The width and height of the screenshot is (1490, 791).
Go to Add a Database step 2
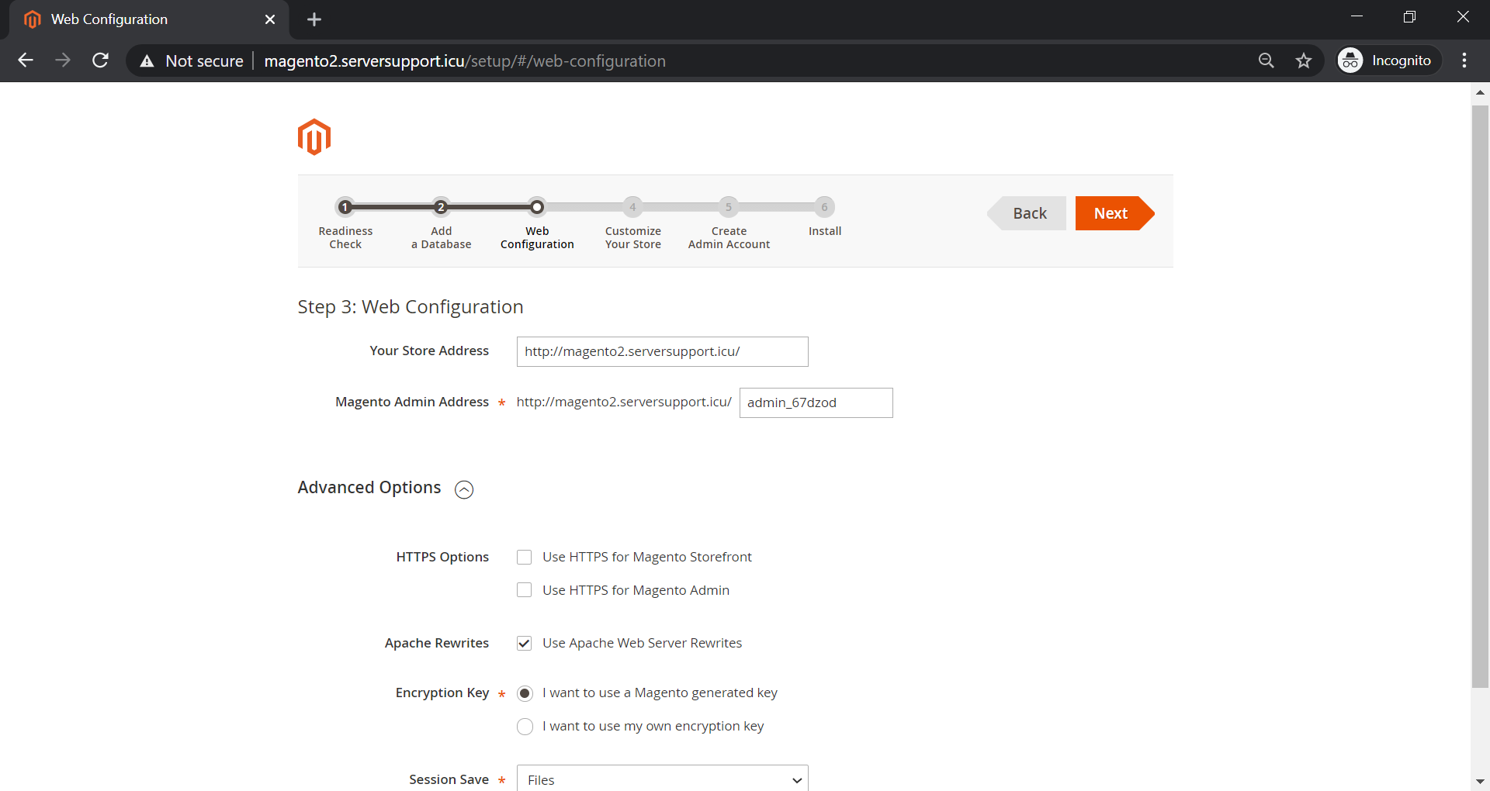pos(441,207)
